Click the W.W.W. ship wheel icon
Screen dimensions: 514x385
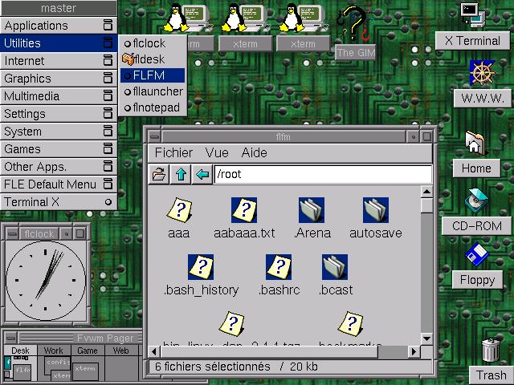[x=482, y=73]
